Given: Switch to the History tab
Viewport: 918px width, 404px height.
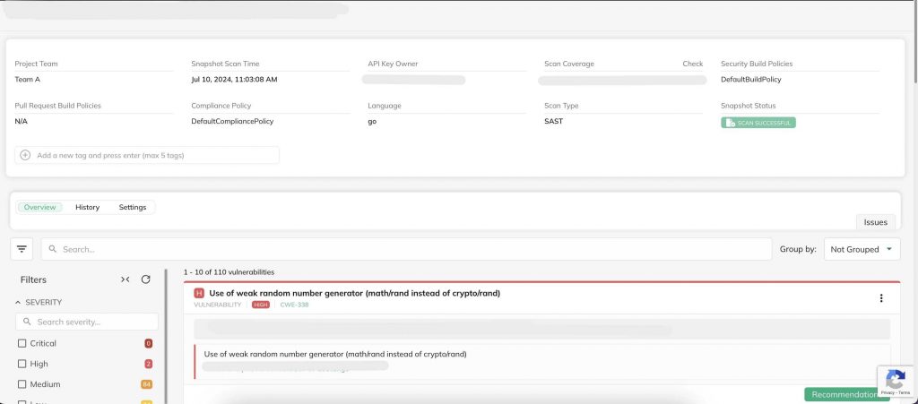Looking at the screenshot, I should point(87,207).
